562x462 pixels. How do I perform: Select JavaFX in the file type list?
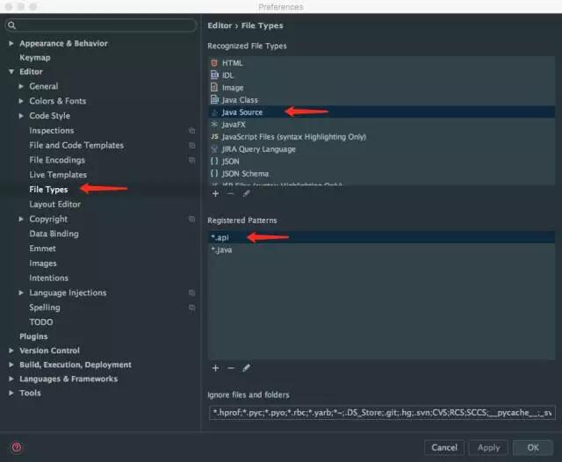point(382,125)
